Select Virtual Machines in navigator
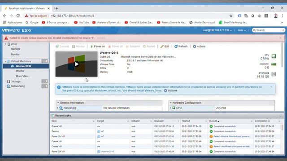Screen dimensions: 287x161 [21, 61]
